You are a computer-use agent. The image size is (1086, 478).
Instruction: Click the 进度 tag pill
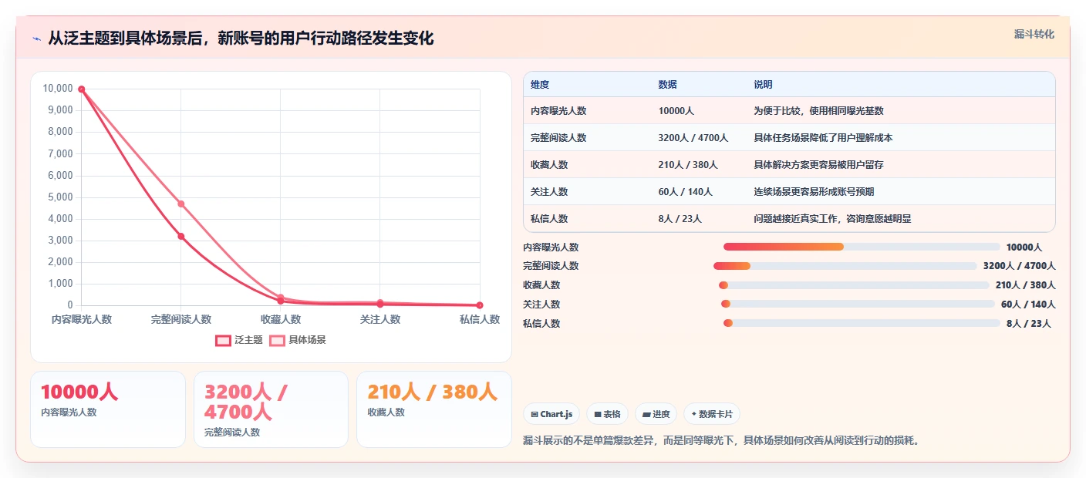[656, 414]
